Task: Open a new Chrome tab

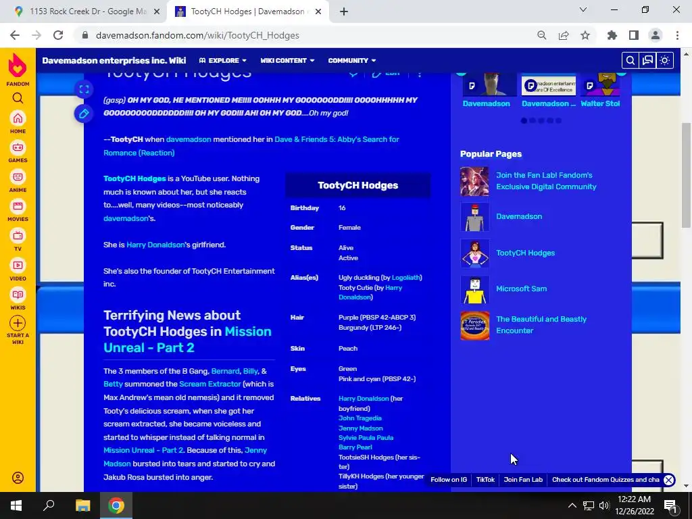Action: click(344, 11)
